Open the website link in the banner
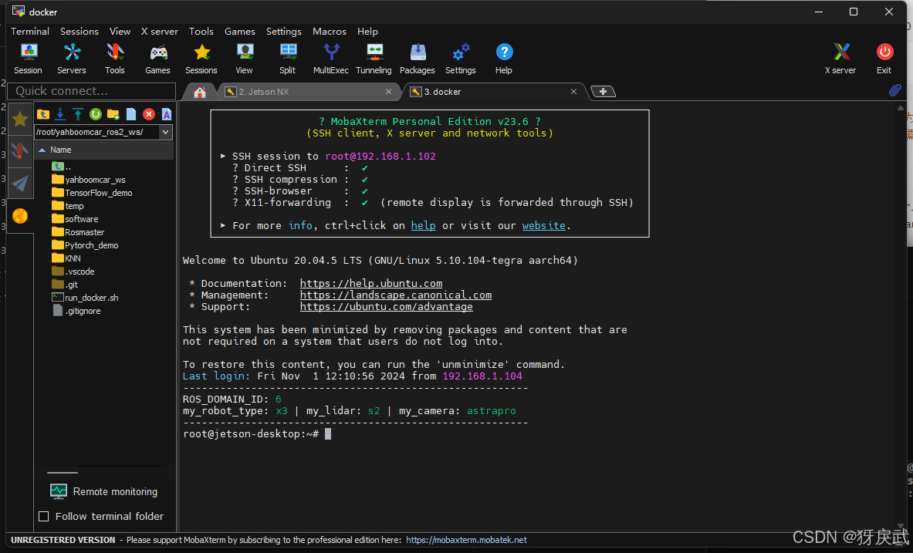The height and width of the screenshot is (553, 913). click(544, 225)
